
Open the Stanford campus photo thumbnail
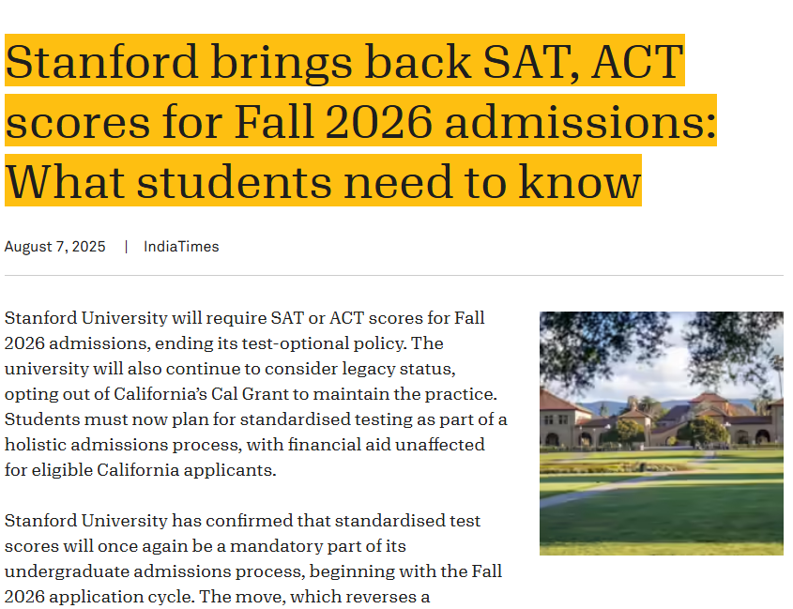(x=661, y=434)
